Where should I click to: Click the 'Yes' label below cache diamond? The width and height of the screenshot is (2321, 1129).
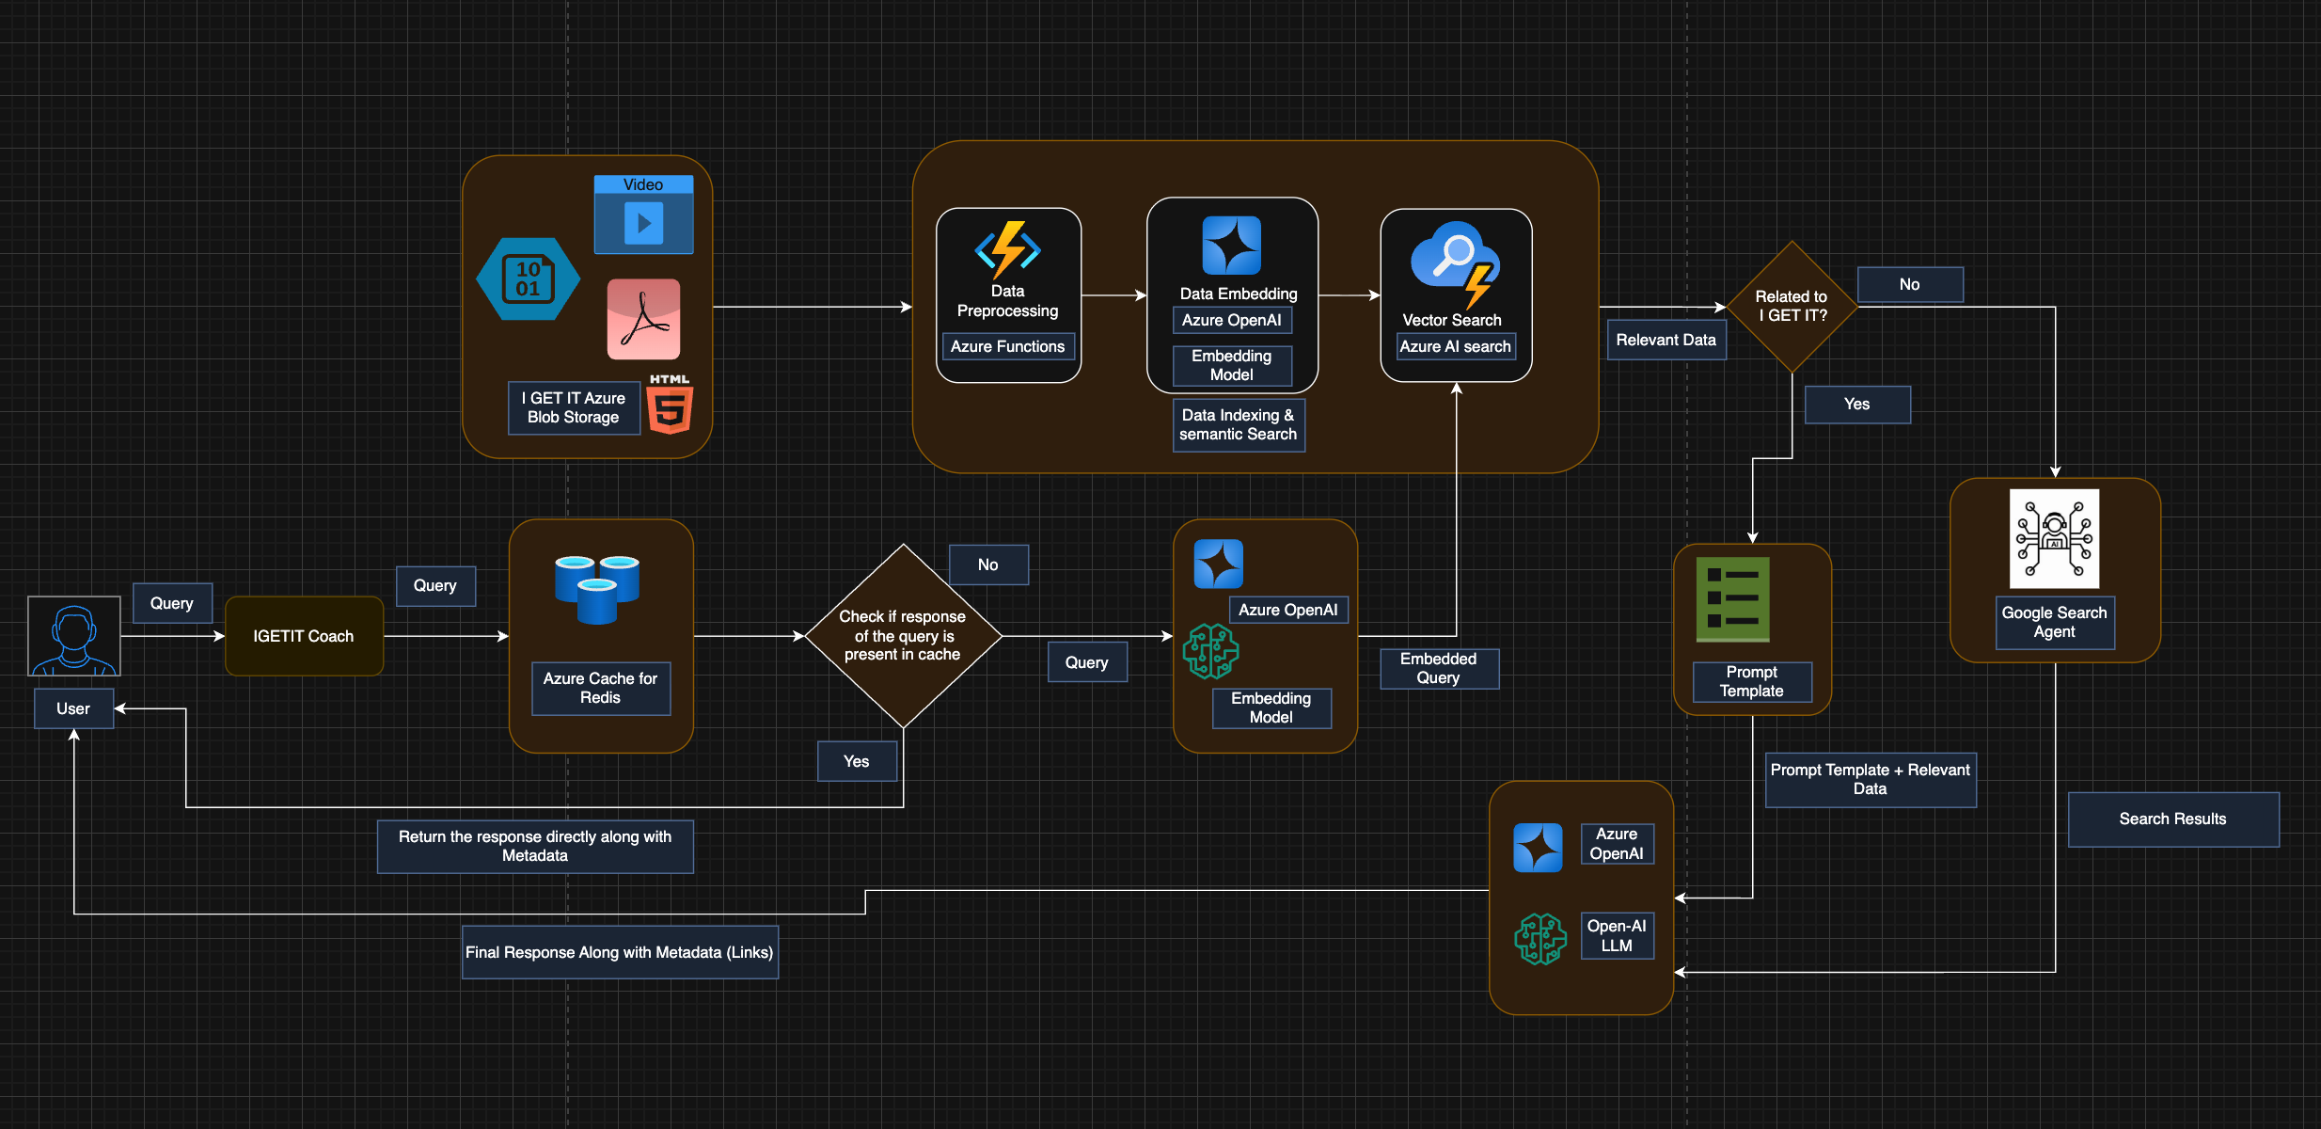[x=856, y=761]
